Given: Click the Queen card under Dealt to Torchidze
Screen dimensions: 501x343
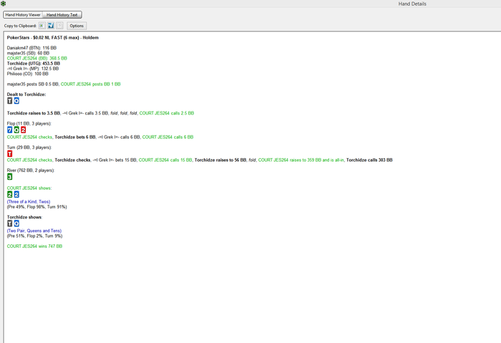Looking at the screenshot, I should point(16,101).
